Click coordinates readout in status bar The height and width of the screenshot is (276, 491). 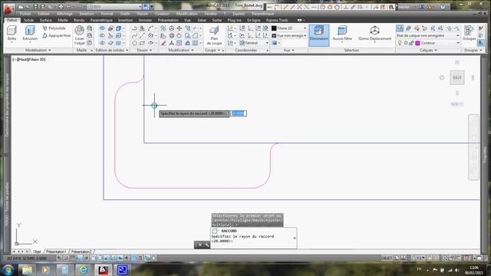tap(26, 258)
